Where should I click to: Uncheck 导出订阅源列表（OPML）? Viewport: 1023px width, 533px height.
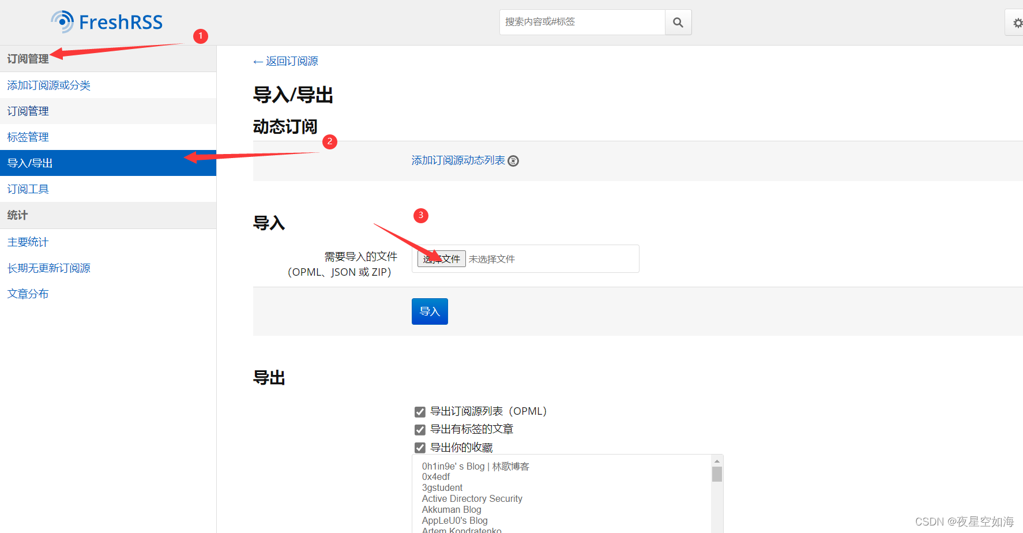420,411
